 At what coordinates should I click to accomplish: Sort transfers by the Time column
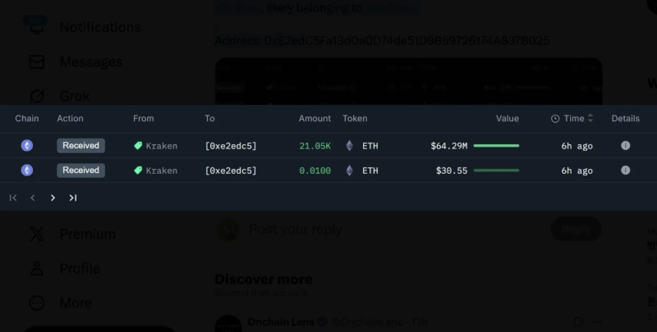tap(573, 118)
